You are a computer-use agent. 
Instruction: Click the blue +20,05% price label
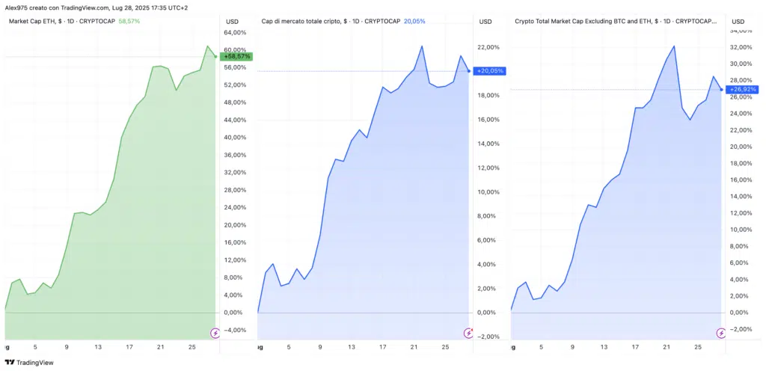[490, 71]
